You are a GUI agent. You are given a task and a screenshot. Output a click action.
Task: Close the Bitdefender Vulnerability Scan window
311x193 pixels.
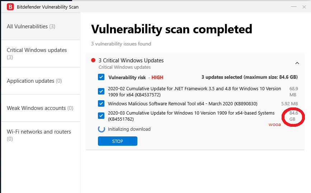point(304,7)
